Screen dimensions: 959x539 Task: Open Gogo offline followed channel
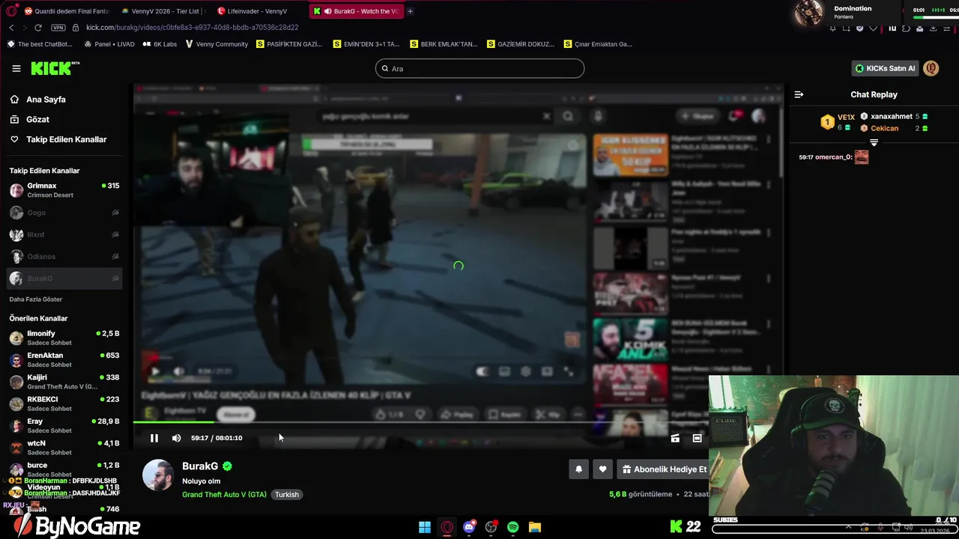point(64,213)
